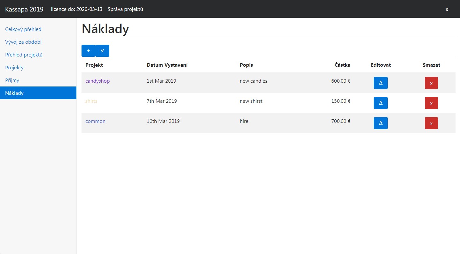
Task: Click the Datum Vystavení column header
Action: pyautogui.click(x=167, y=65)
